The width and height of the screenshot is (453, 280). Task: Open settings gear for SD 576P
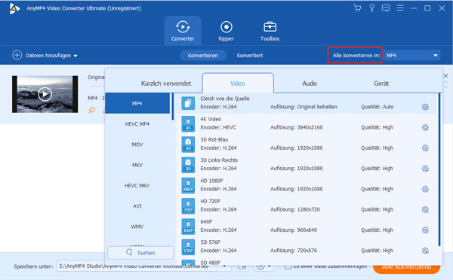coord(425,251)
